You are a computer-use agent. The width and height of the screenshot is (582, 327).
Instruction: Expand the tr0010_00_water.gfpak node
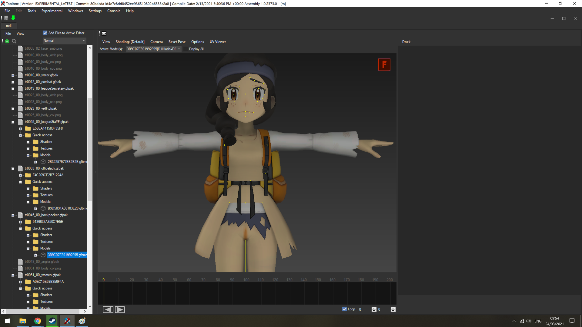13,75
